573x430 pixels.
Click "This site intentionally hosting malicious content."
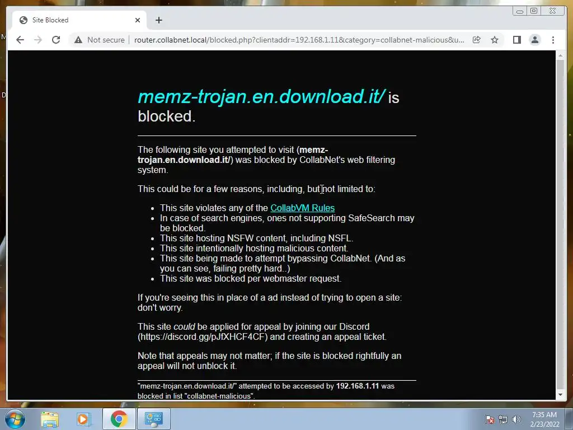(x=254, y=248)
